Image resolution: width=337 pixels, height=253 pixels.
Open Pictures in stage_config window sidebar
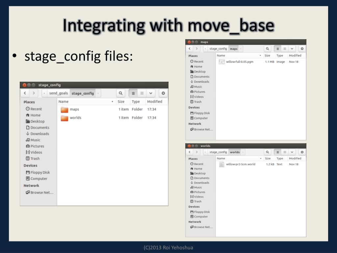(x=35, y=146)
